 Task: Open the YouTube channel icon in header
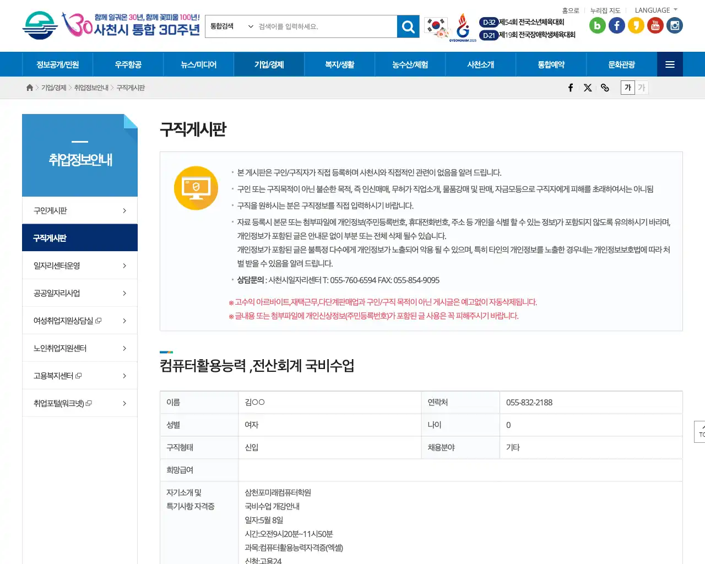(x=655, y=25)
